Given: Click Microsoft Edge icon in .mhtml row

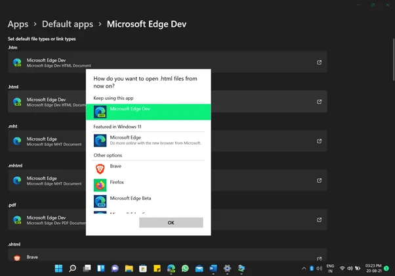Looking at the screenshot, I should tap(17, 180).
